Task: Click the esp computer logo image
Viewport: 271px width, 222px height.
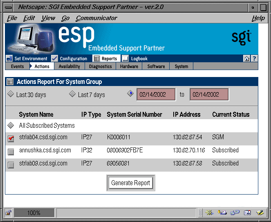Action: tap(31, 39)
